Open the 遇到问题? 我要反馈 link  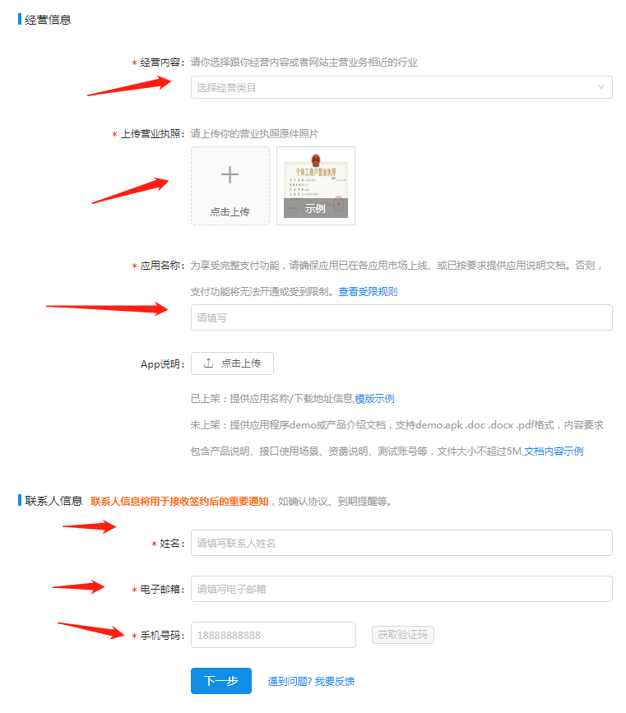(311, 681)
